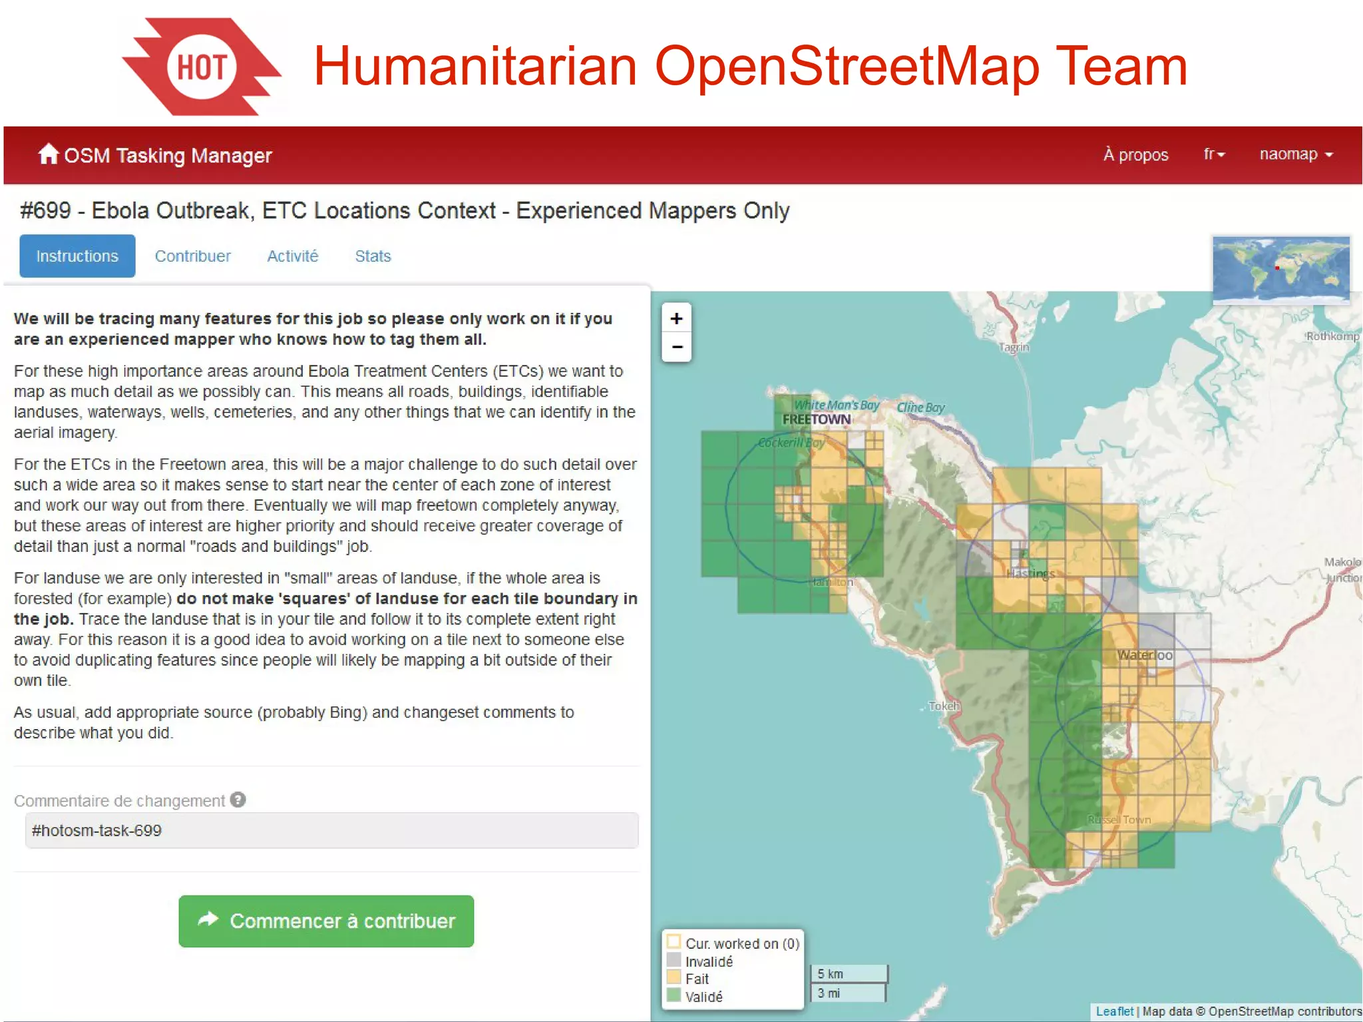Click the help icon beside Commentaire de changement
The width and height of the screenshot is (1363, 1022).
click(238, 800)
